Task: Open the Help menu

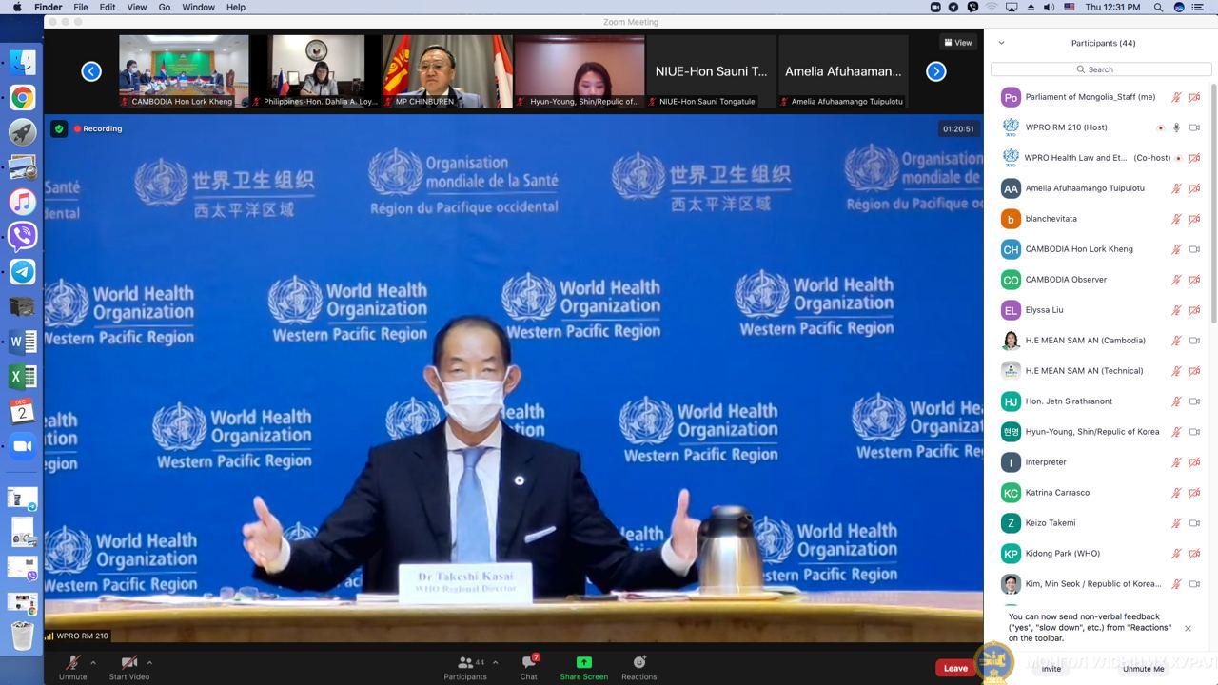Action: click(236, 7)
